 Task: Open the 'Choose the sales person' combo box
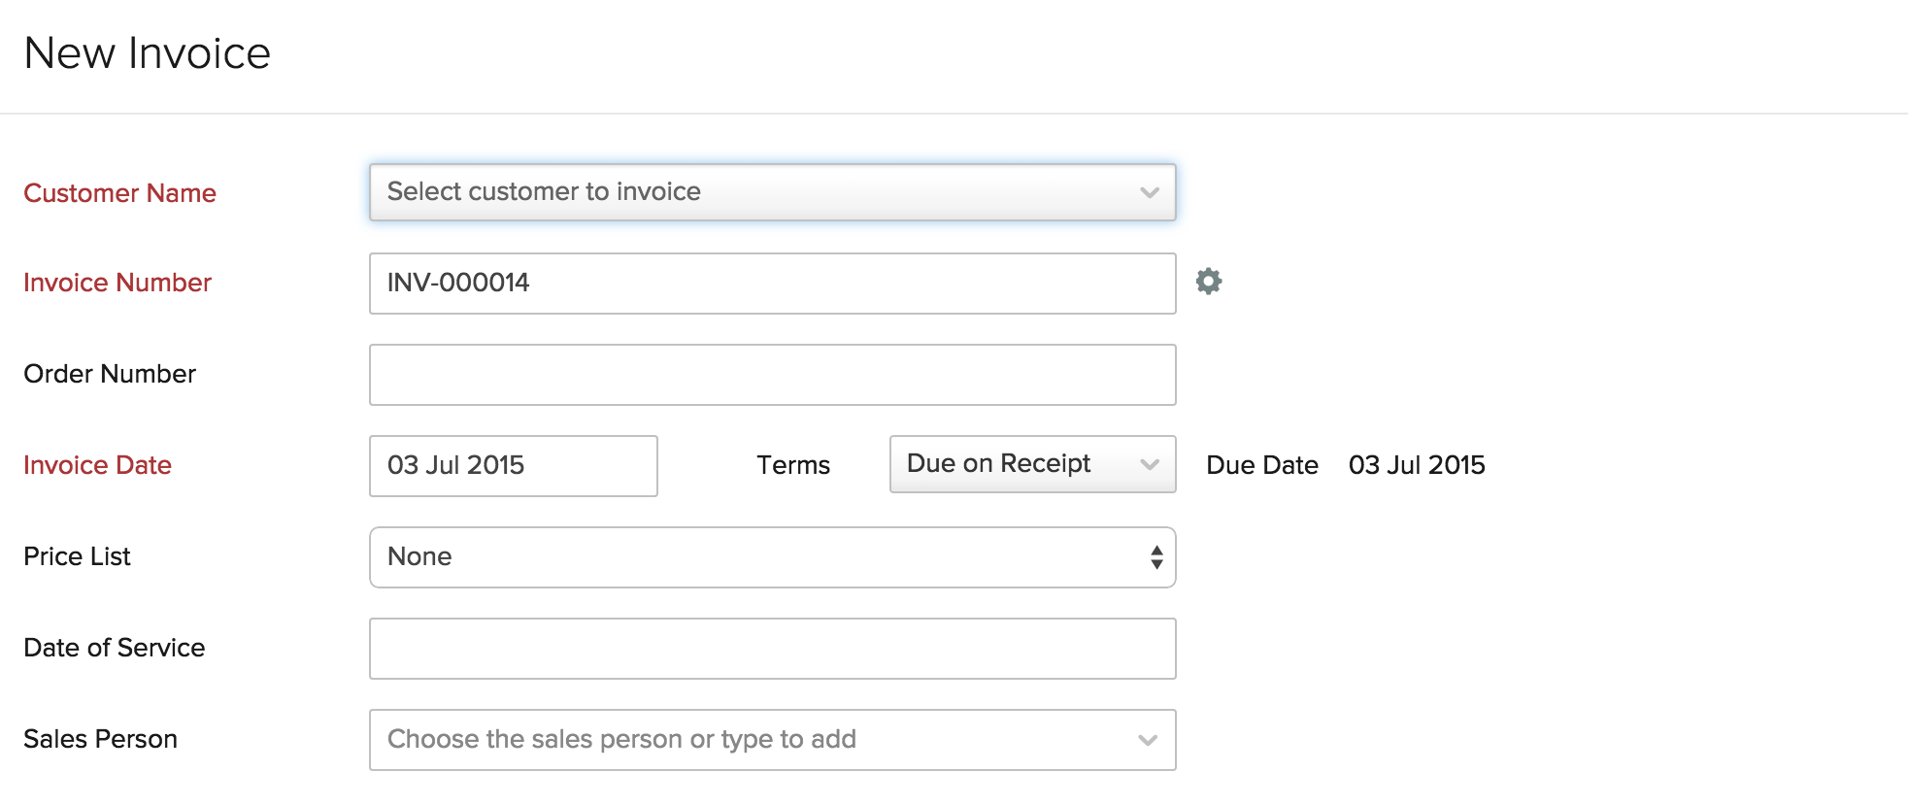click(x=757, y=740)
